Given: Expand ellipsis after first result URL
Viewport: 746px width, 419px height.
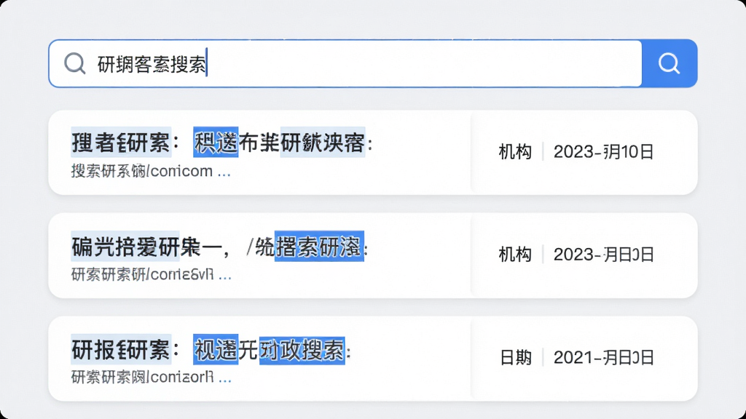Looking at the screenshot, I should (x=224, y=172).
